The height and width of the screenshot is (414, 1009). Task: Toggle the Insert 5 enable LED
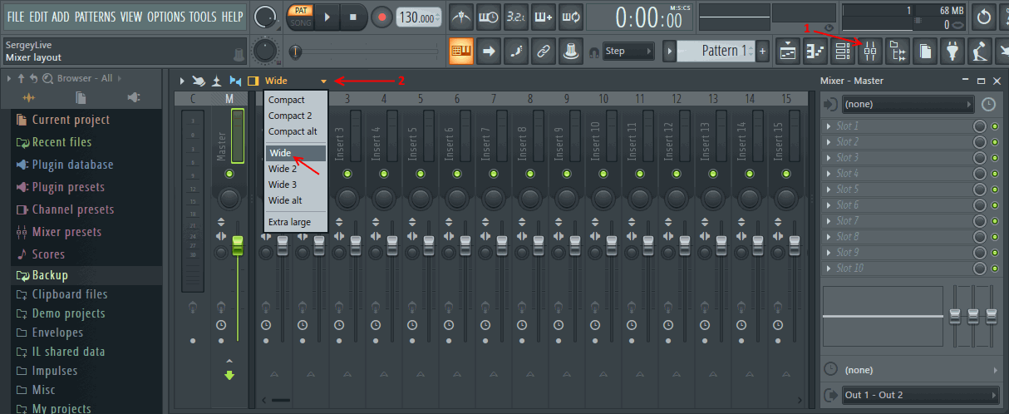tap(420, 174)
